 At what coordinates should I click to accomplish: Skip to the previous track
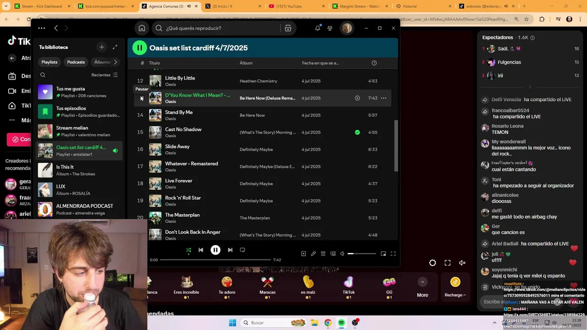coord(201,250)
